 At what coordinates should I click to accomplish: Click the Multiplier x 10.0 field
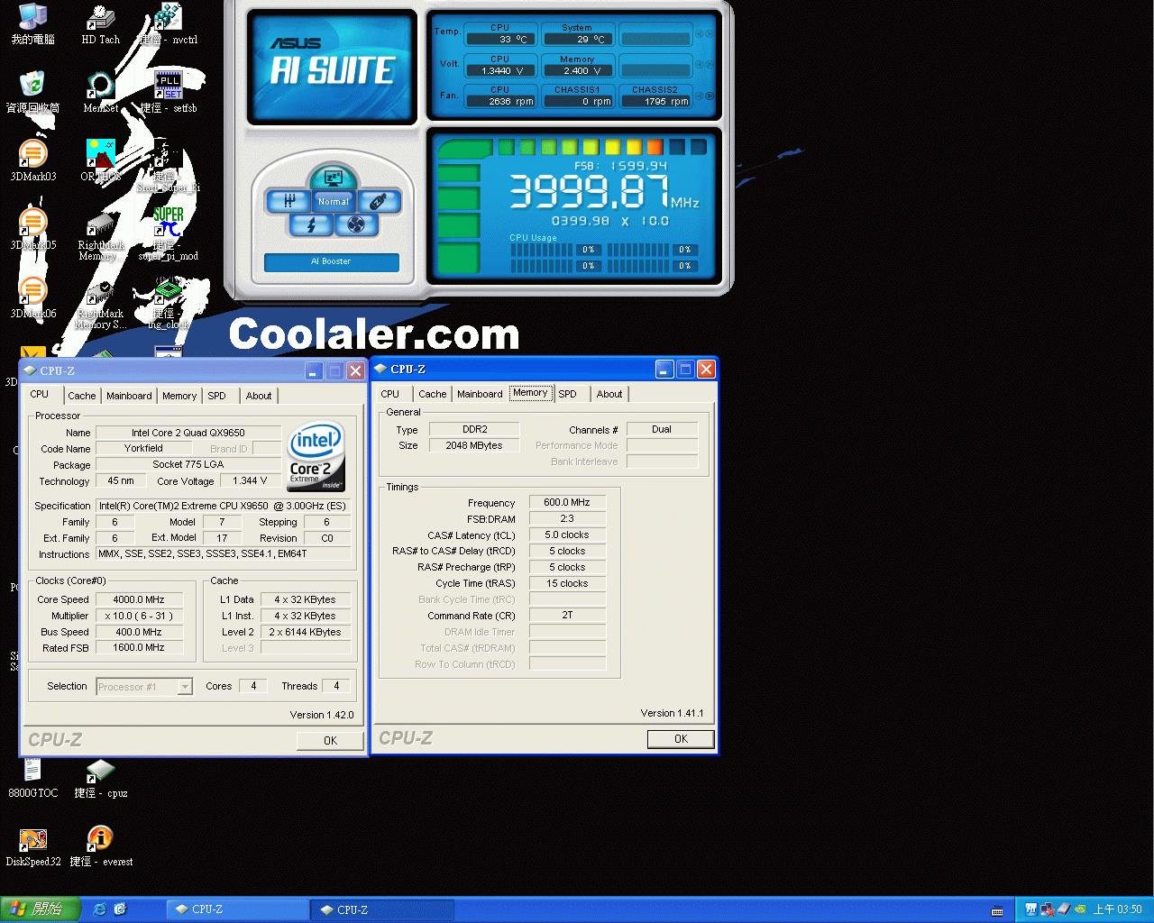pyautogui.click(x=139, y=616)
